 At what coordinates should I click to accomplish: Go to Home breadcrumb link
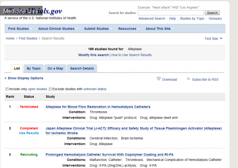coord(10,38)
